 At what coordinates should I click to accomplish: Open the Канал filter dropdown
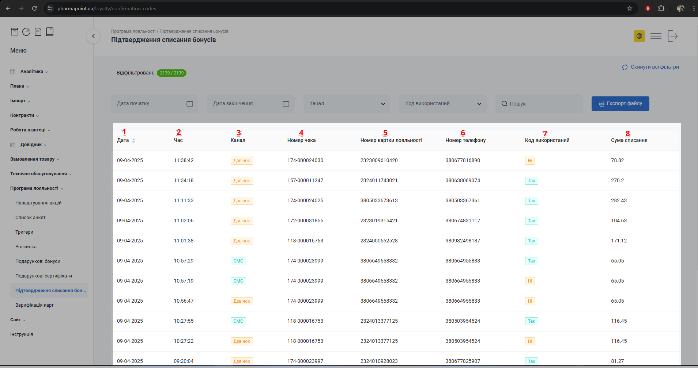tap(347, 104)
